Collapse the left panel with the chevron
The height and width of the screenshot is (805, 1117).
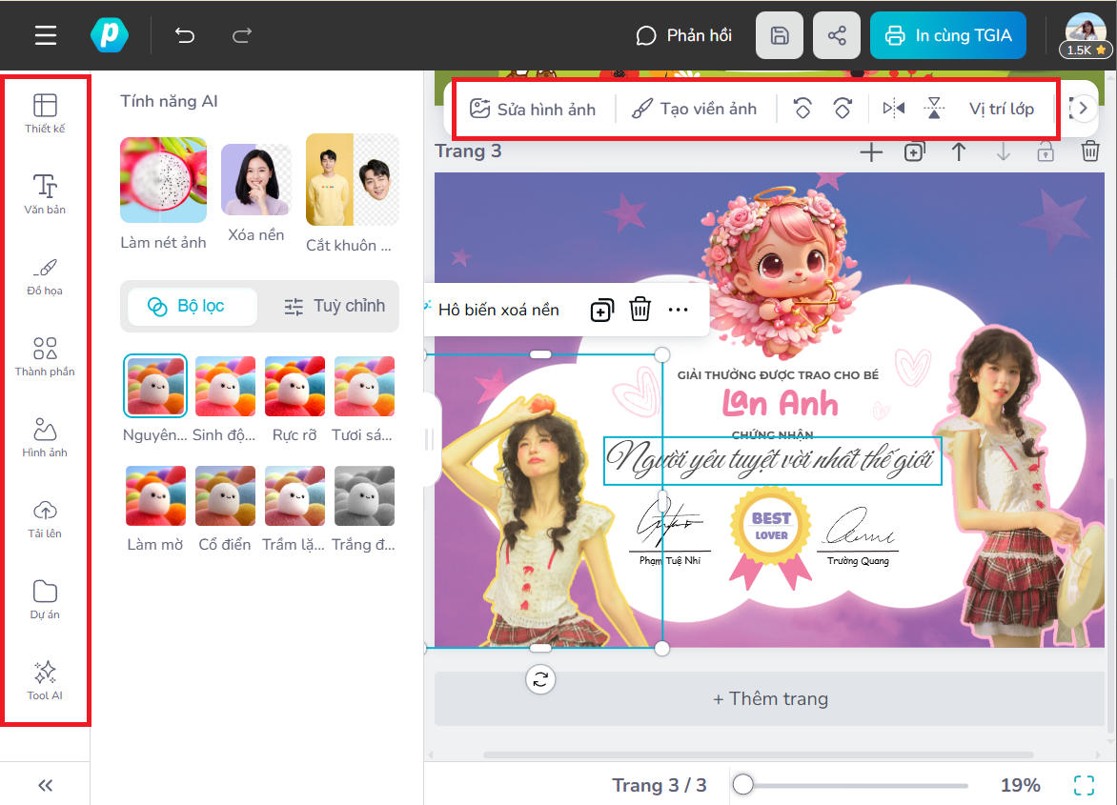pyautogui.click(x=44, y=784)
